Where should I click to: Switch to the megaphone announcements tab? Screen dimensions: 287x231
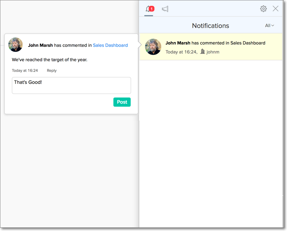[x=165, y=9]
